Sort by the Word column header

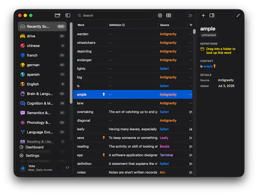81,25
